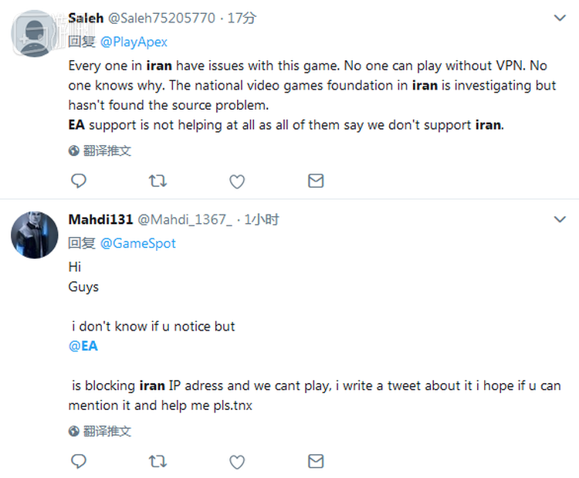Click the @EA mention link
Viewport: 579px width, 478px height.
tap(83, 346)
